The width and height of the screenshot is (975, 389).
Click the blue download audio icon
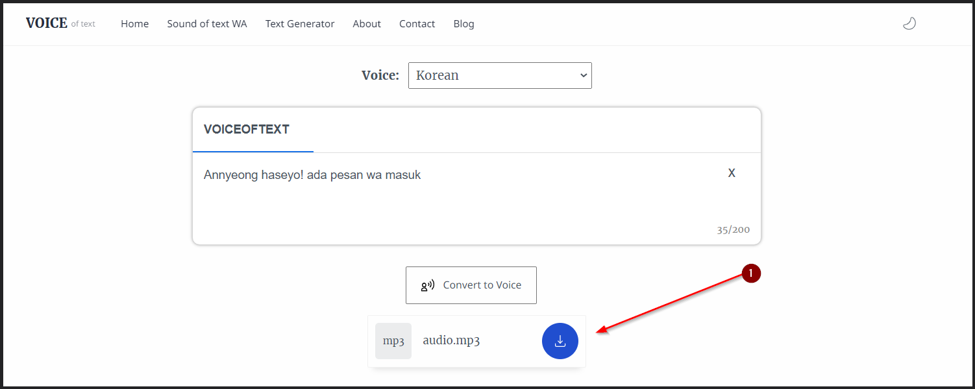pyautogui.click(x=560, y=340)
